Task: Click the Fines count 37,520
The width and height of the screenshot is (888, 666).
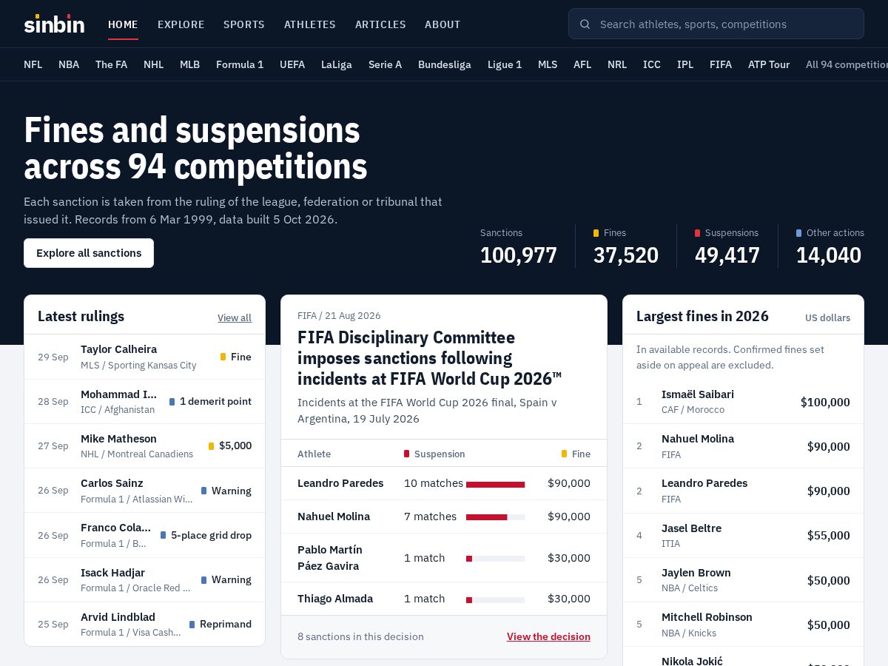Action: coord(626,255)
